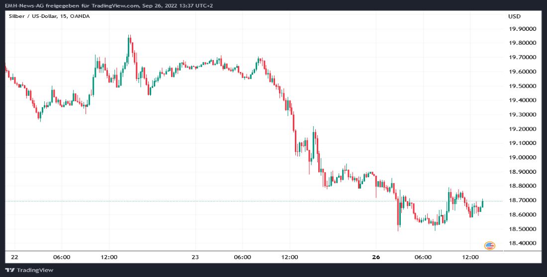Click the 19.50000 price axis label
This screenshot has width=547, height=277.
[x=522, y=86]
